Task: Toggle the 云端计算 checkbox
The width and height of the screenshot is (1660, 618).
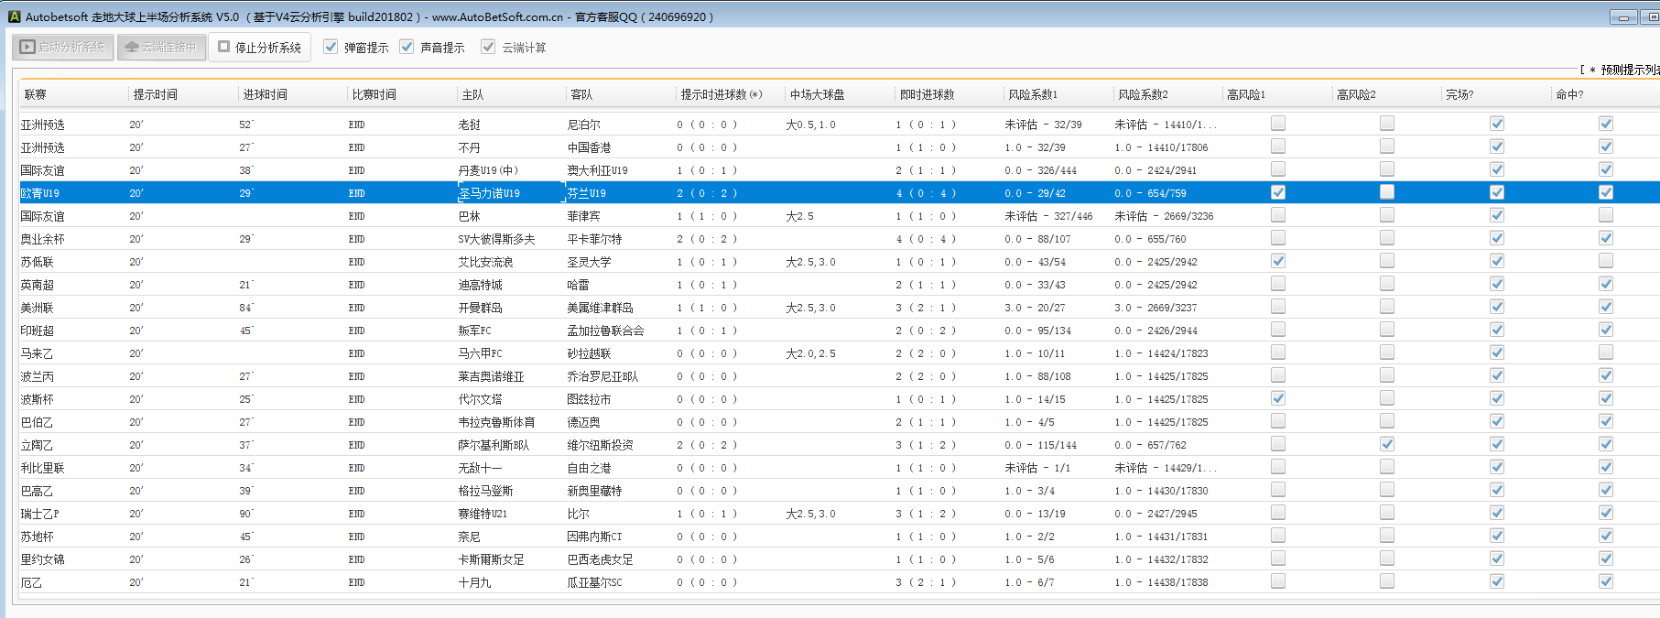Action: 488,47
